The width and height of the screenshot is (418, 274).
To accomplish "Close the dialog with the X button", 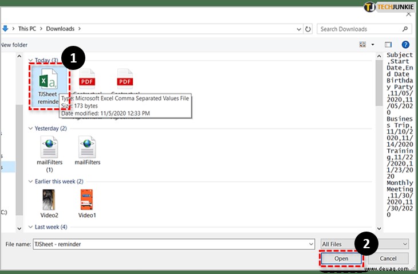I will point(408,14).
